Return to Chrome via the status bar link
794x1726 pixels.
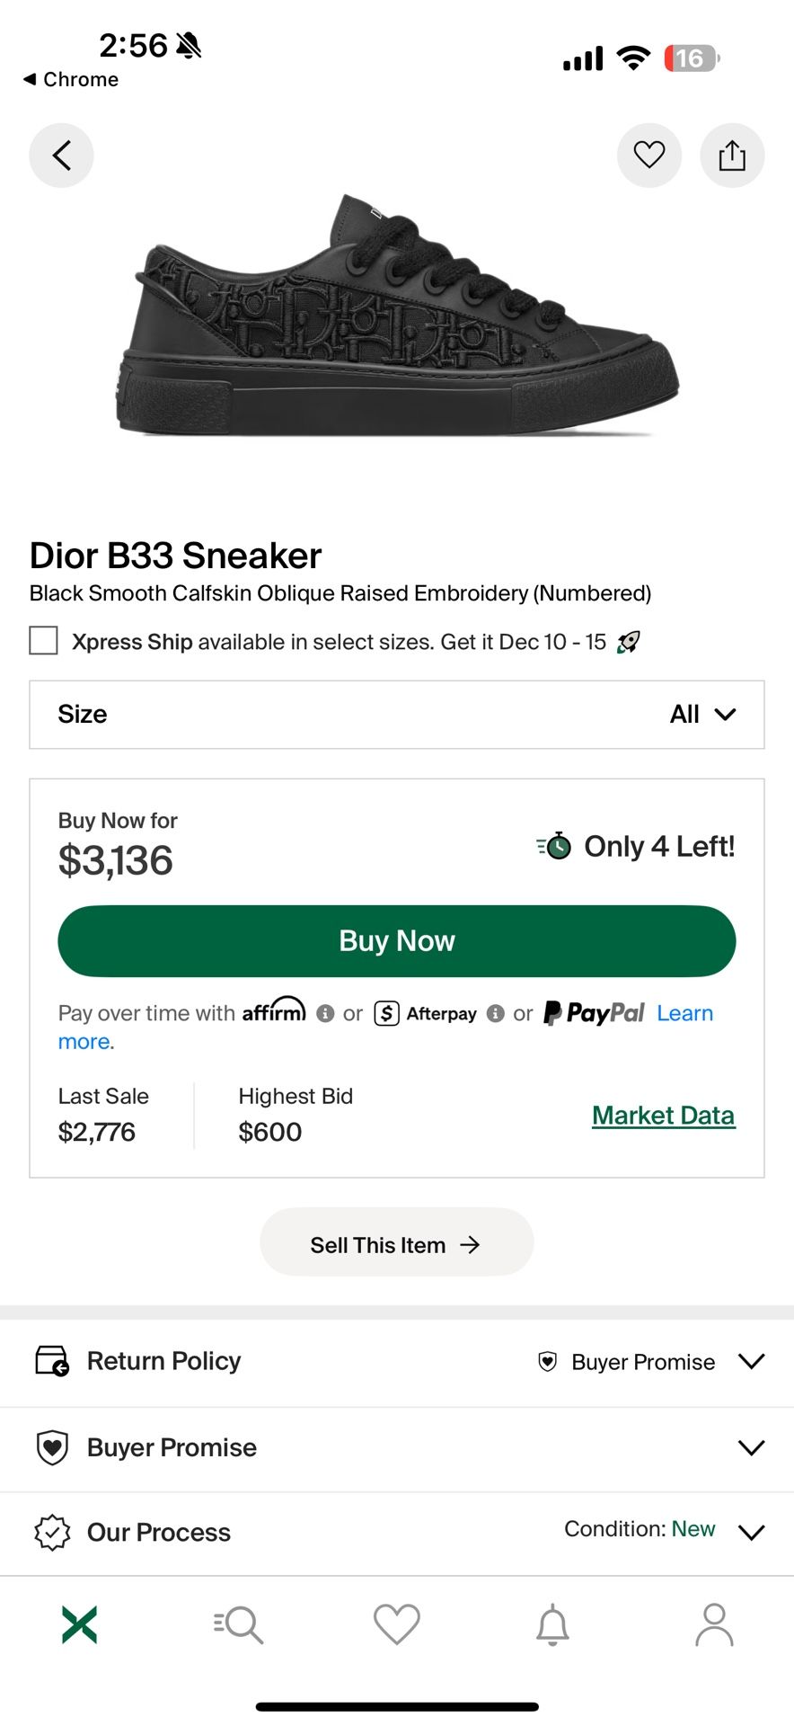(x=72, y=79)
